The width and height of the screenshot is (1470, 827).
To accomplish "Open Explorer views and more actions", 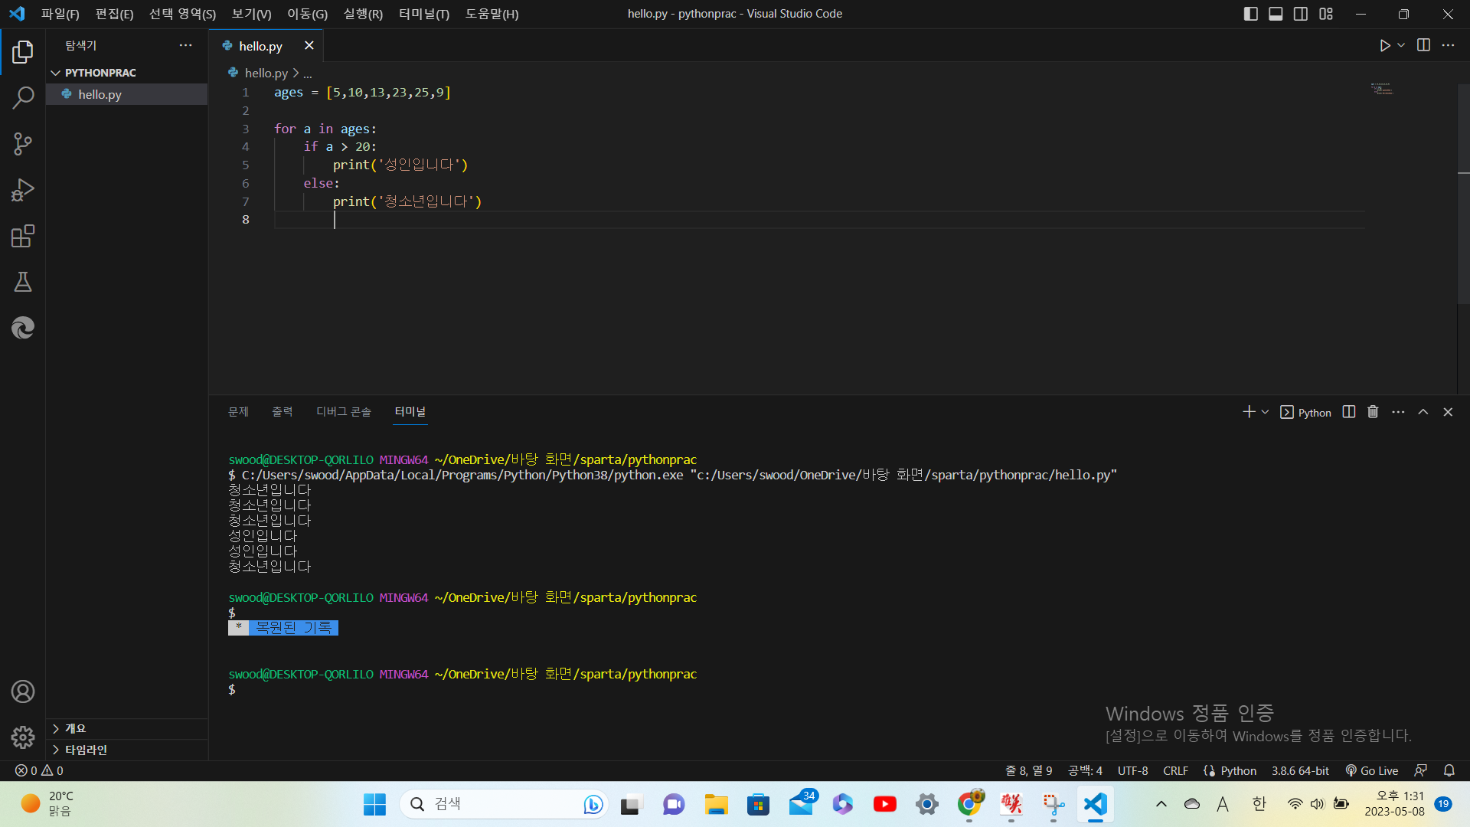I will [x=185, y=45].
